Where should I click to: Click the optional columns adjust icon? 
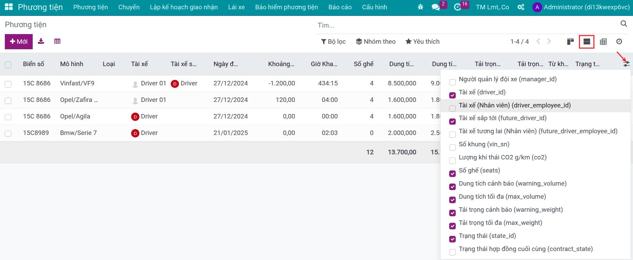click(x=626, y=64)
